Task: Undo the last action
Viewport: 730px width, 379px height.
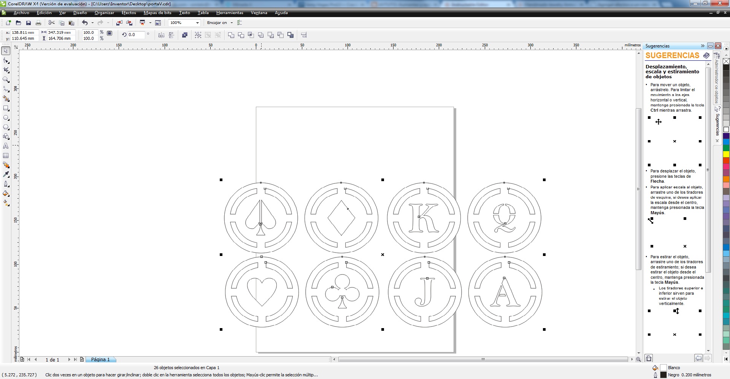Action: (x=85, y=23)
